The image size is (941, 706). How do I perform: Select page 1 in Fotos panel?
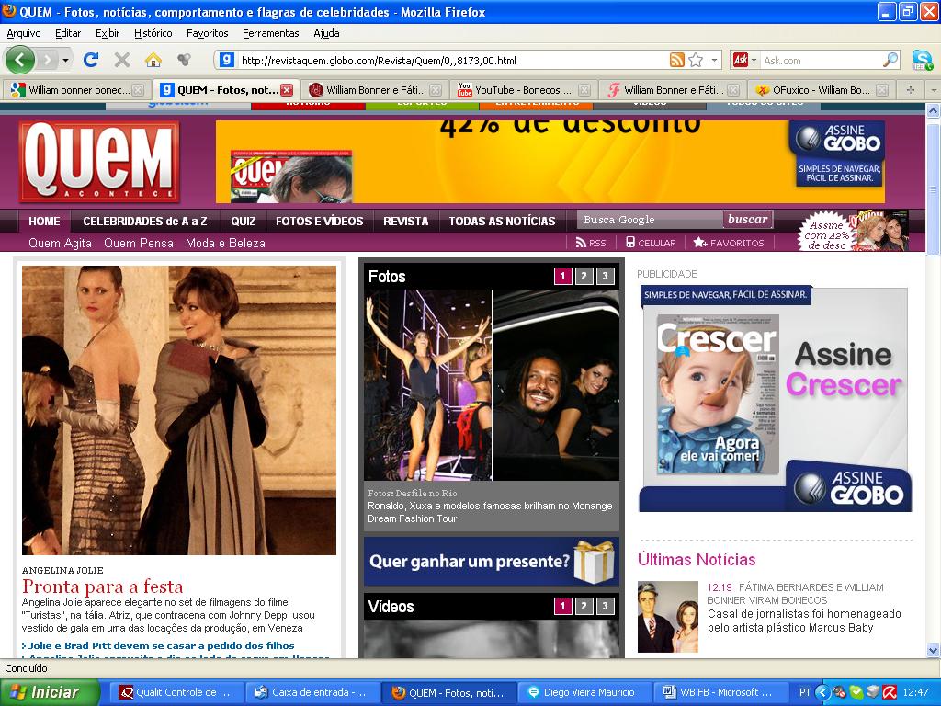point(562,276)
